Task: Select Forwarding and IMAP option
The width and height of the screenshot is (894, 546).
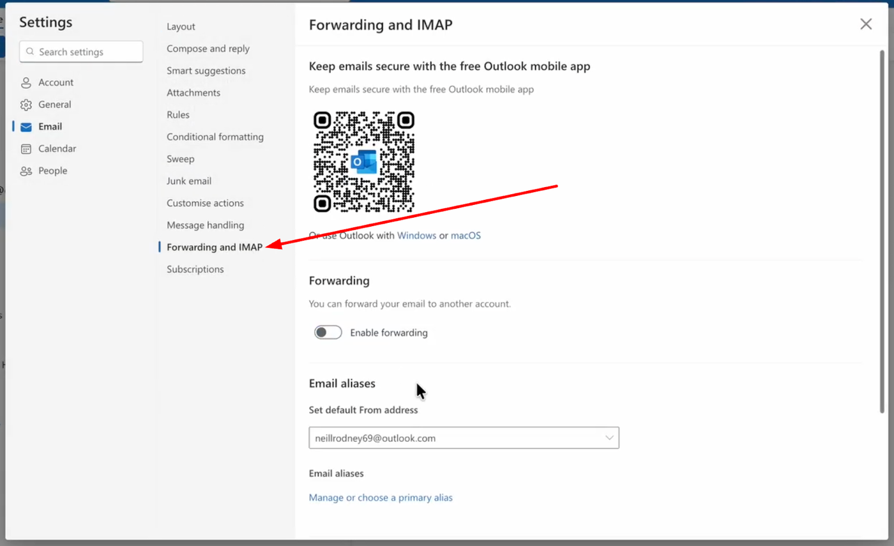Action: [215, 247]
